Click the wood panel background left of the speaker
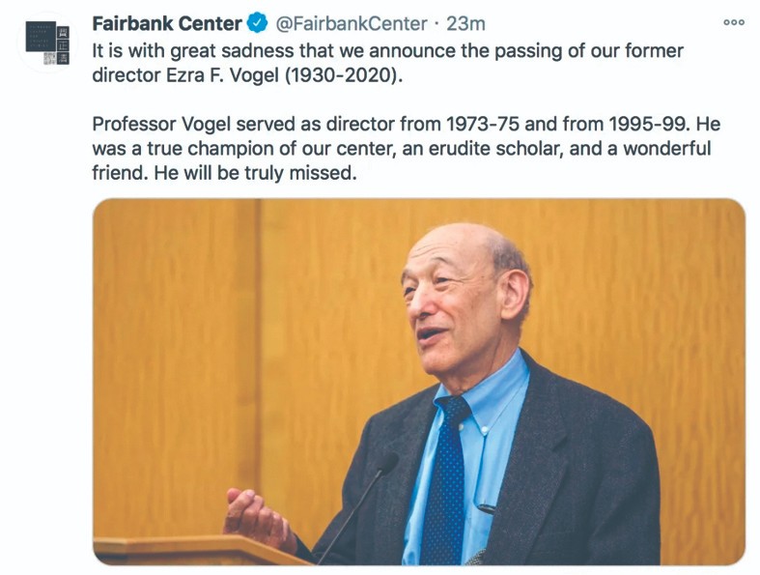Screen dimensions: 760x575 click(175, 364)
